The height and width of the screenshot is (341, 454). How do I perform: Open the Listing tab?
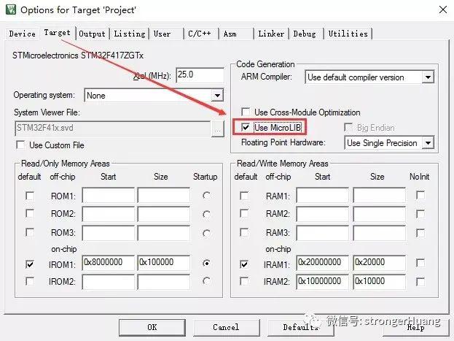point(130,34)
